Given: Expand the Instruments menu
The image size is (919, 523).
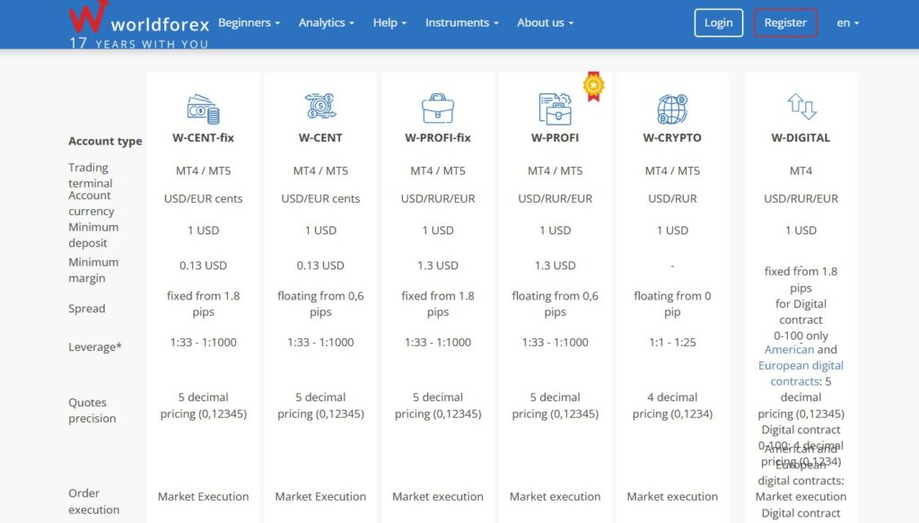Looking at the screenshot, I should tap(462, 22).
